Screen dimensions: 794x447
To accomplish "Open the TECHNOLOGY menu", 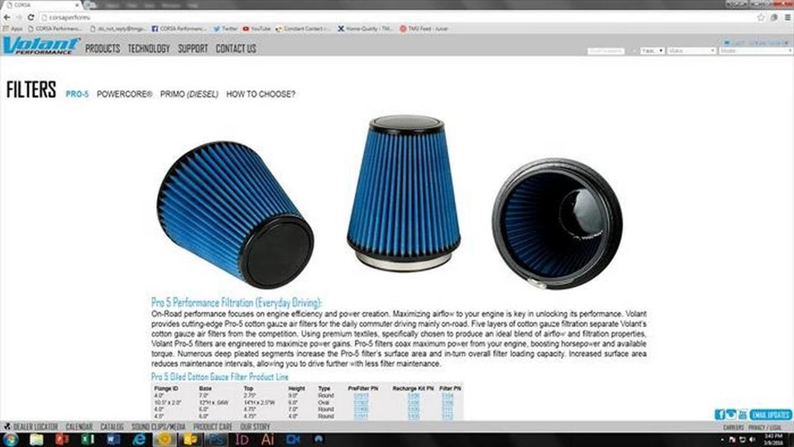I will 149,49.
